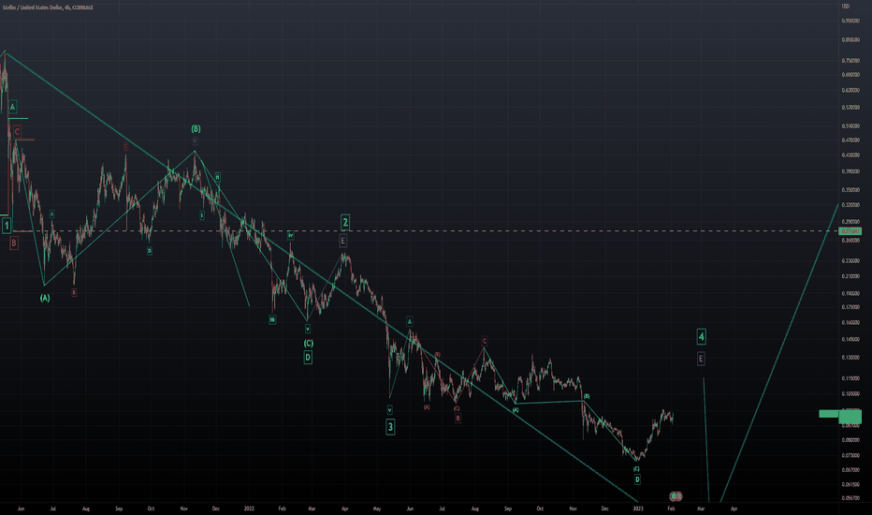Click the USD currency label above price axis

click(845, 7)
